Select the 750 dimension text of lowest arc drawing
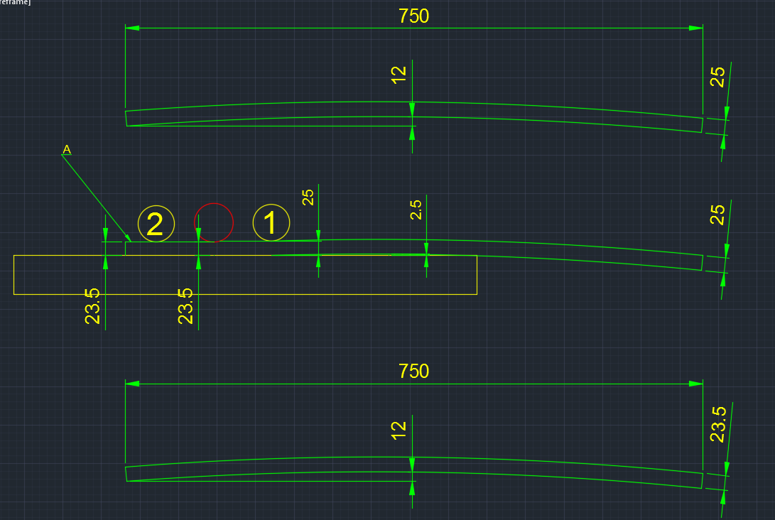 [413, 372]
